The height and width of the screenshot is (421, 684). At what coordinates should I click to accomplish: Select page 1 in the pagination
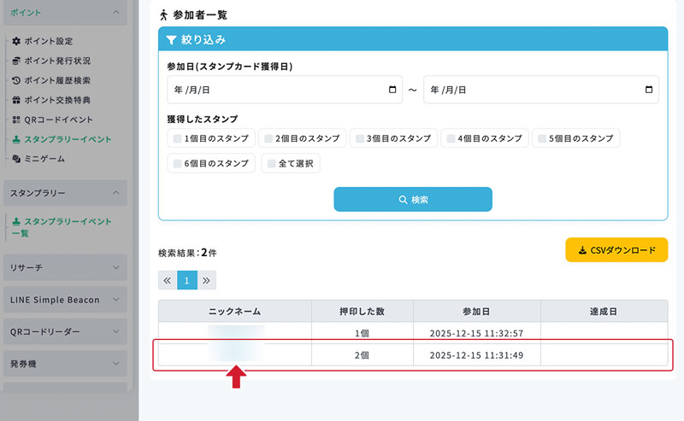[187, 279]
